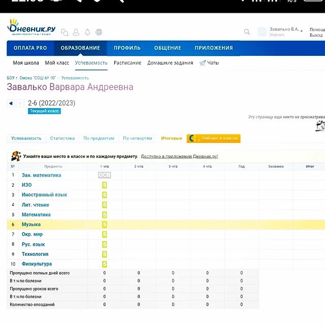Click grade 5 for ИЗО first quarter
Screen dimensions: 325x325
(105, 185)
